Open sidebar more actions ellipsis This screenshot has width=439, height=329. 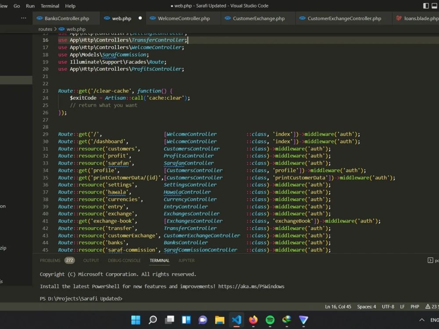coord(24,18)
